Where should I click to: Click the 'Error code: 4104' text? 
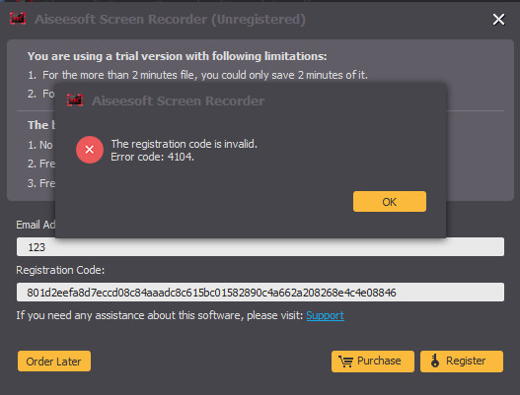click(x=152, y=157)
